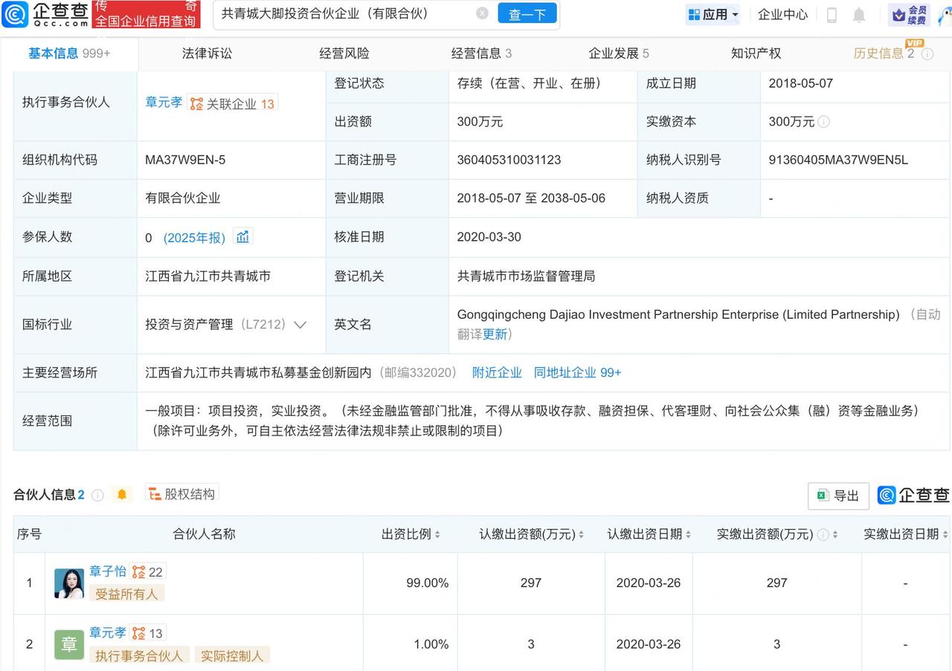The height and width of the screenshot is (671, 952).
Task: Click the 执行事务合伙人 tag in partner row
Action: [139, 655]
